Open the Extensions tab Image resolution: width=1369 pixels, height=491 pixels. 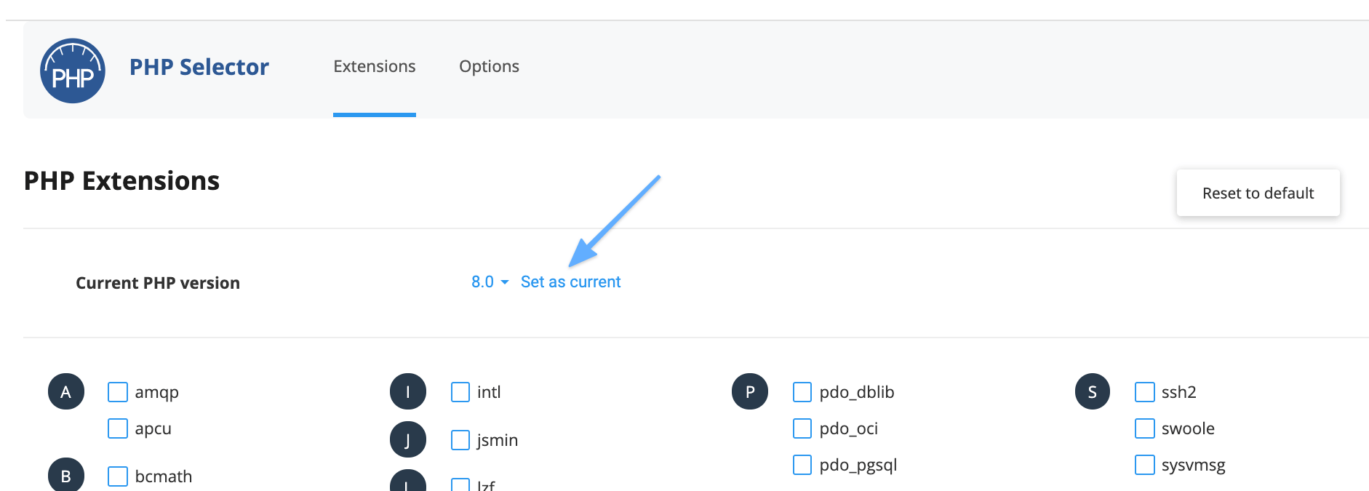click(375, 66)
